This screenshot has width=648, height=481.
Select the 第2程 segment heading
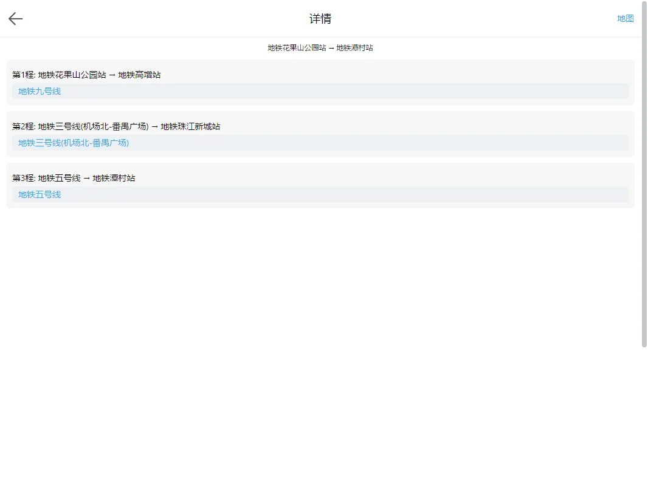click(24, 126)
